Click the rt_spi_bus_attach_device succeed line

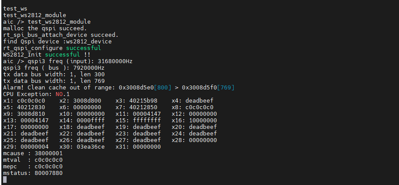point(61,35)
